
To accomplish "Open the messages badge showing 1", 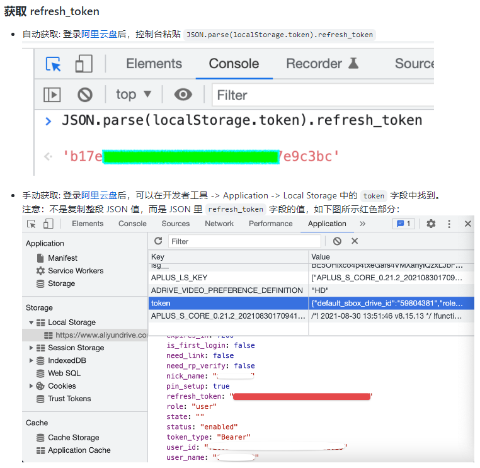I will 404,224.
